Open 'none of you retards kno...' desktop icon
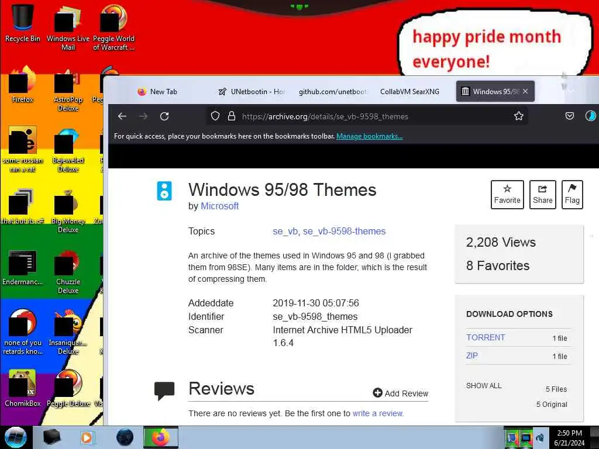Image resolution: width=599 pixels, height=449 pixels. 22,332
